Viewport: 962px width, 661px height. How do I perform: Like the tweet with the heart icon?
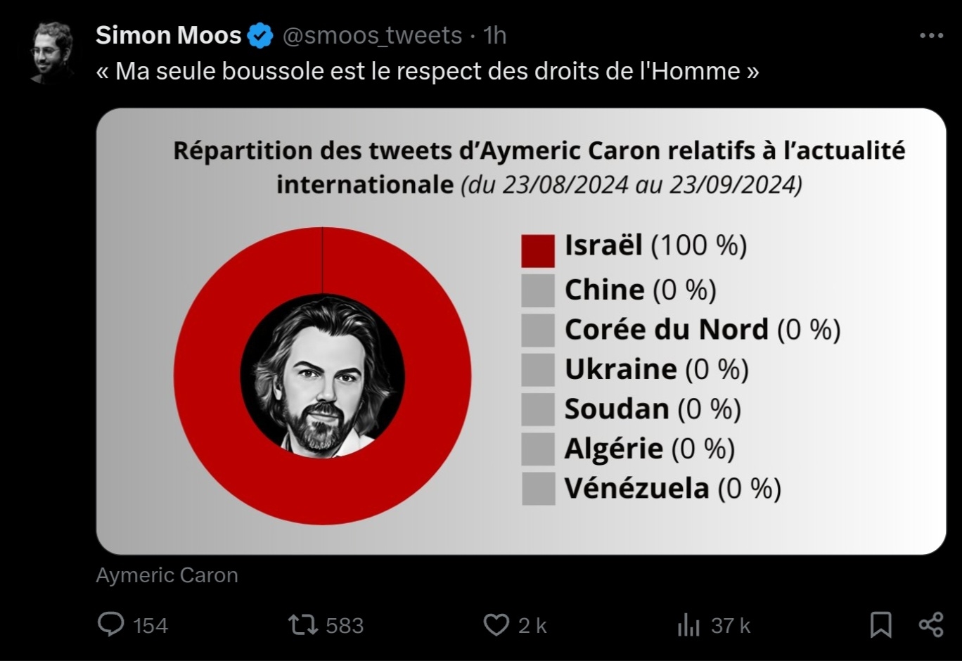tap(496, 624)
